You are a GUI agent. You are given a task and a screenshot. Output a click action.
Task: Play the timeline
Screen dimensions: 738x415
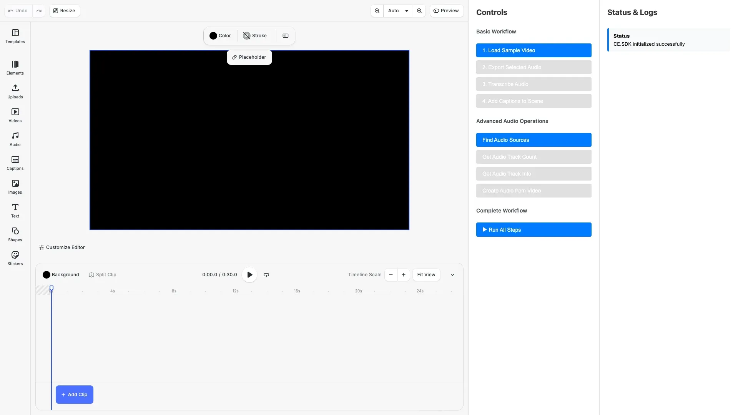[250, 275]
